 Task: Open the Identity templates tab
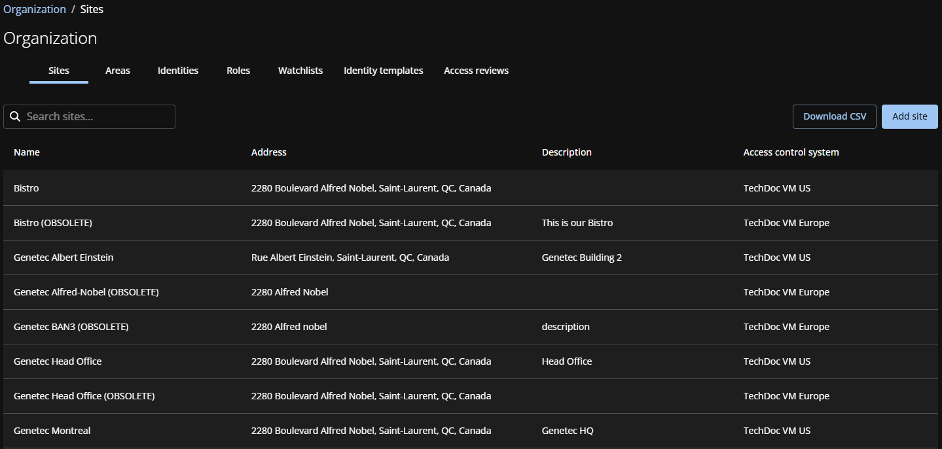[383, 70]
